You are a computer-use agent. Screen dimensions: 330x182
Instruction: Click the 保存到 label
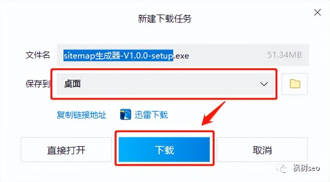click(x=38, y=84)
